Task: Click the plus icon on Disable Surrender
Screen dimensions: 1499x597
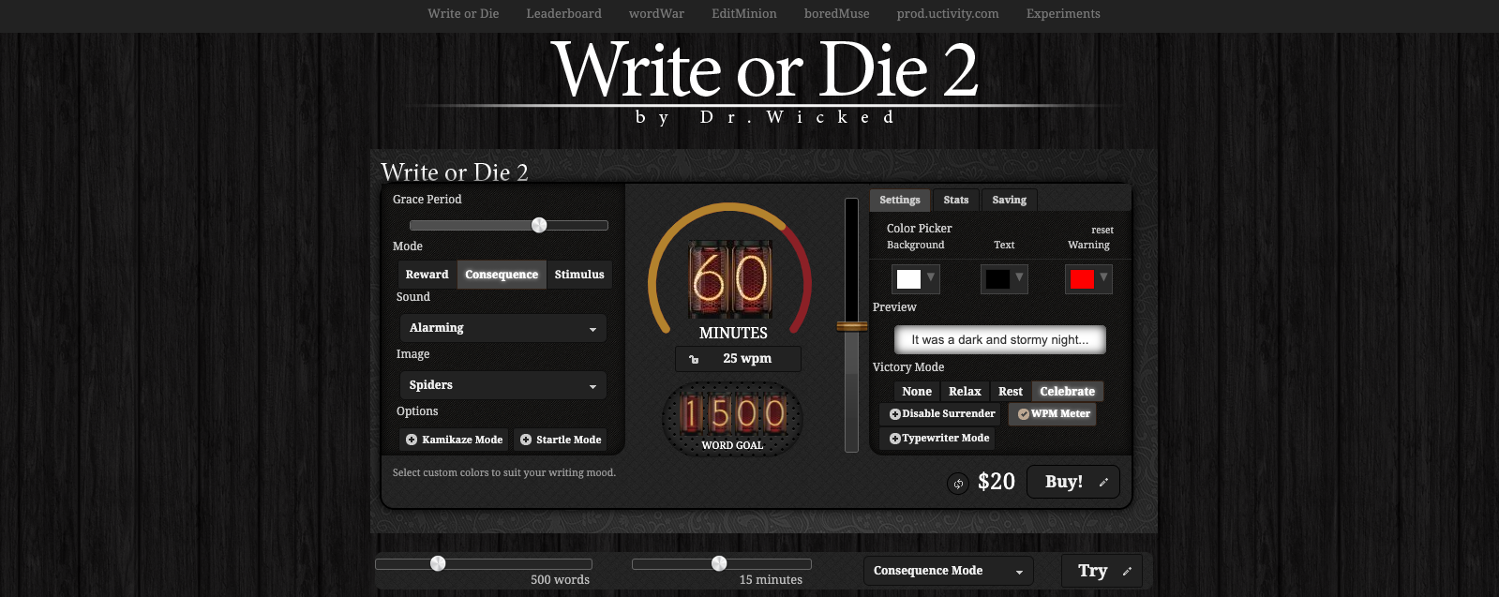Action: pos(895,414)
